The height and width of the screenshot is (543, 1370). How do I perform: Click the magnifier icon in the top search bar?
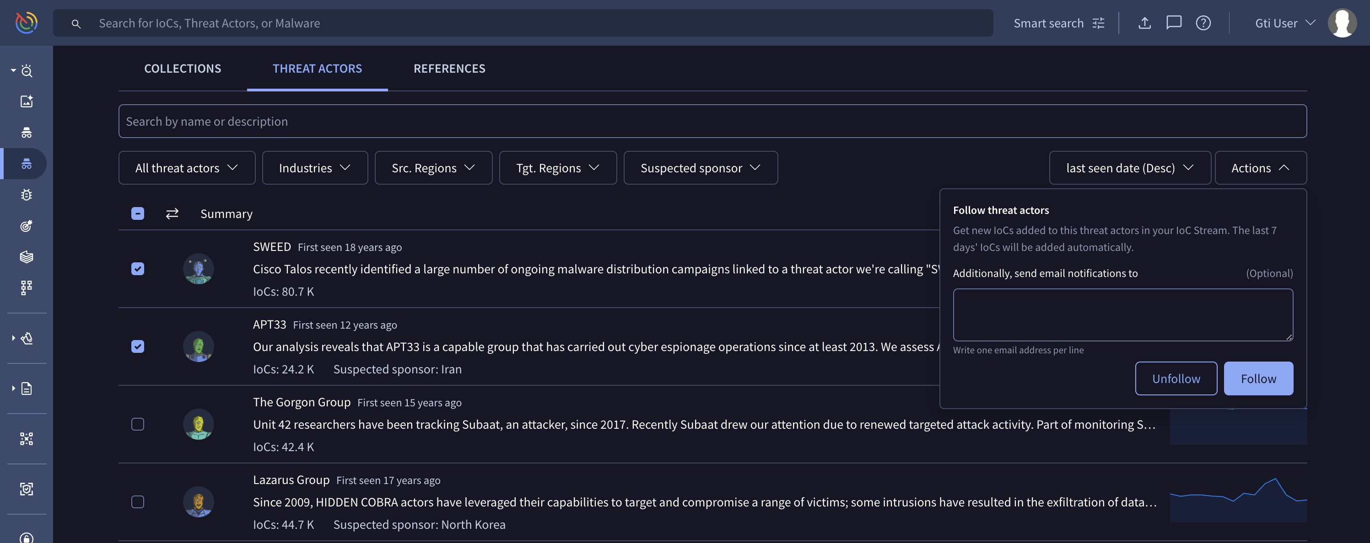[76, 23]
